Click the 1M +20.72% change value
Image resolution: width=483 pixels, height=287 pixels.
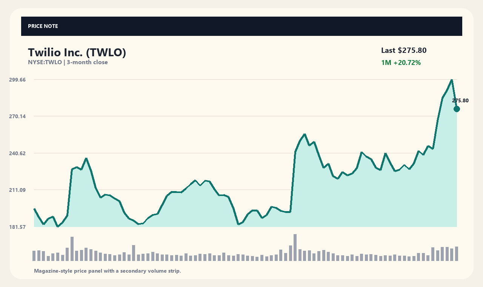pos(401,63)
